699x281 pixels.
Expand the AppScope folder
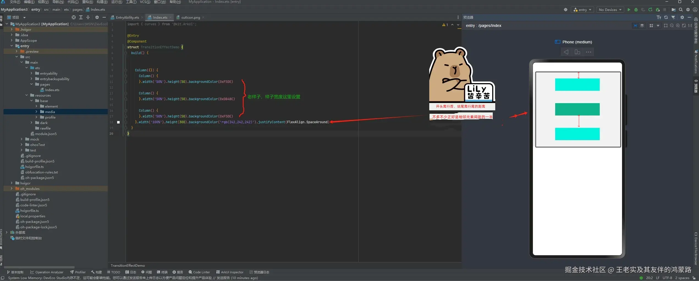click(12, 40)
